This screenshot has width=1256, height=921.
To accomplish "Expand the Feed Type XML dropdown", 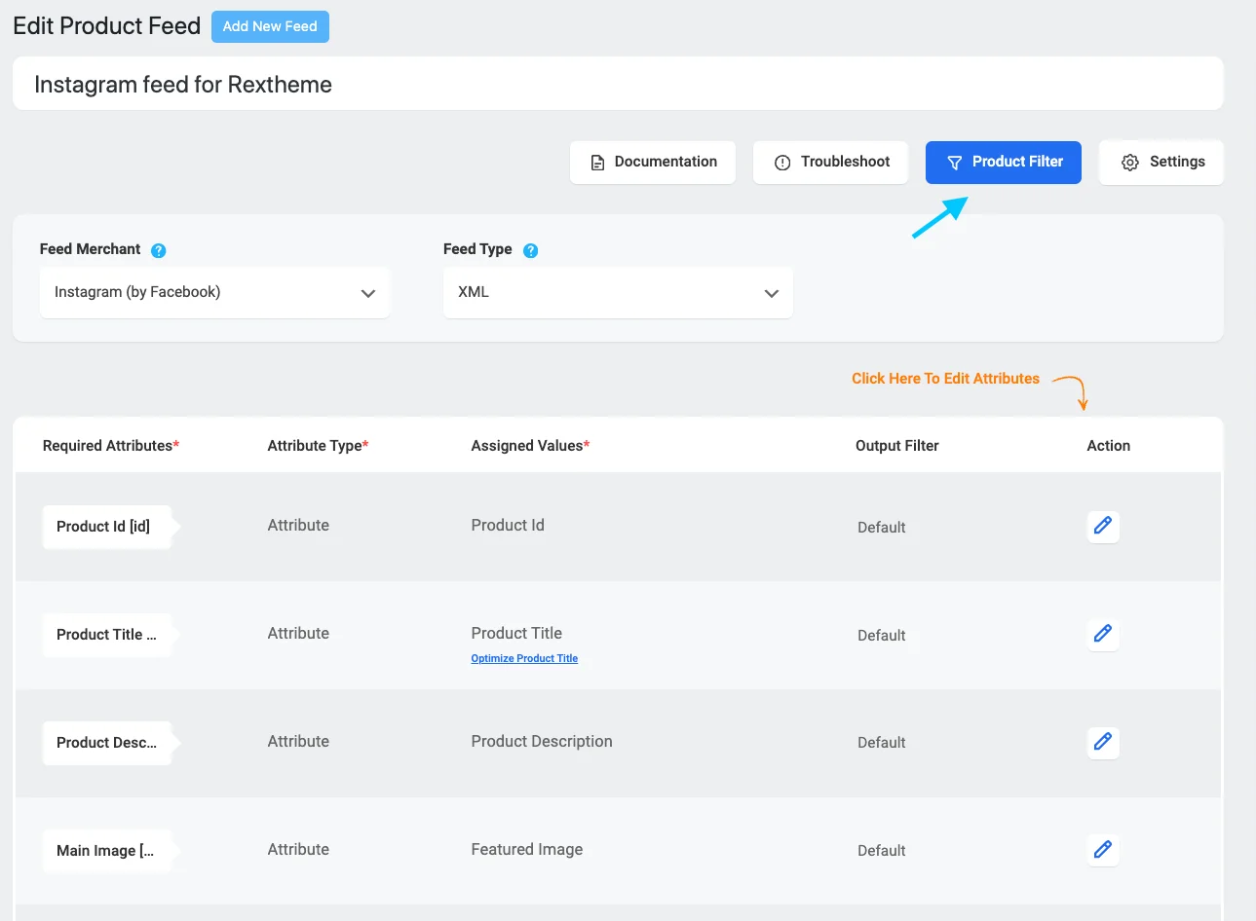I will [618, 292].
